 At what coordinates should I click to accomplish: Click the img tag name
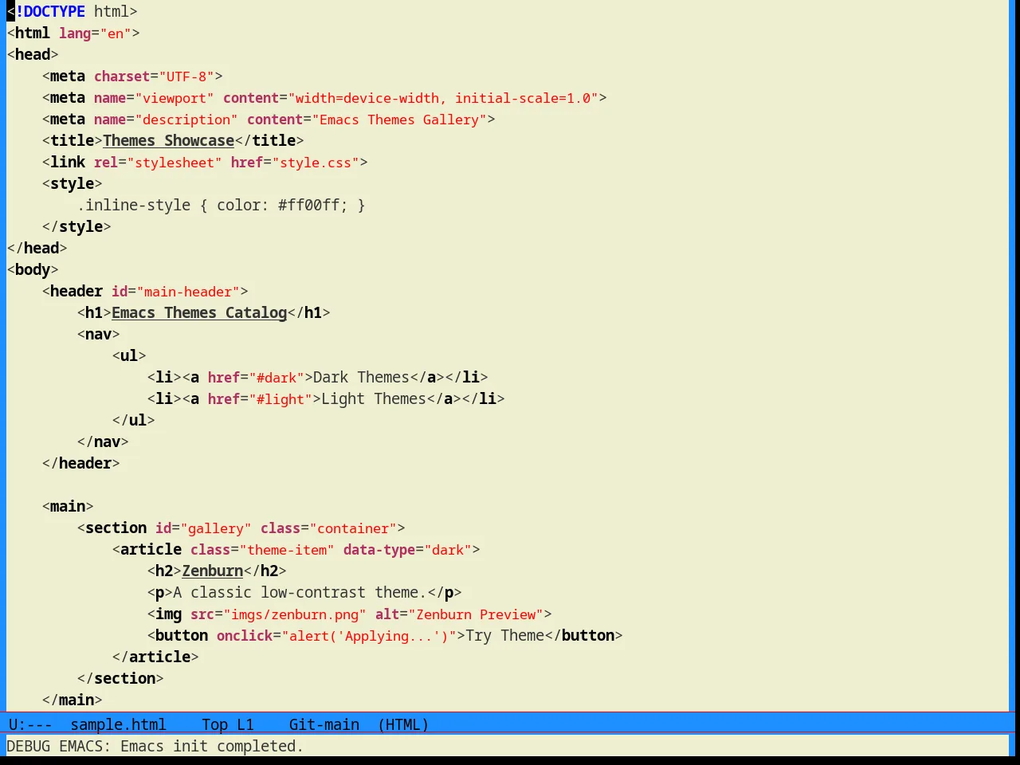pyautogui.click(x=168, y=614)
